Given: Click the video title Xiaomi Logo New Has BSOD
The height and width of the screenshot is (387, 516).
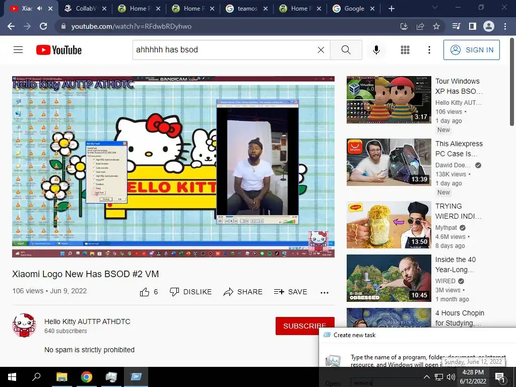Looking at the screenshot, I should coord(86,274).
